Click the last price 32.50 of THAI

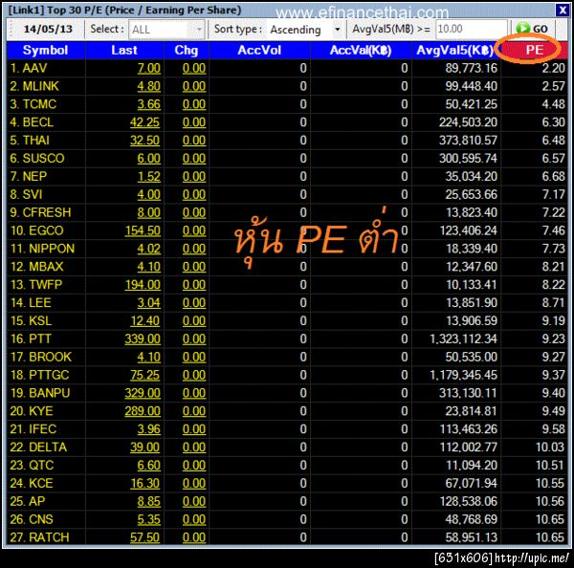(x=145, y=141)
